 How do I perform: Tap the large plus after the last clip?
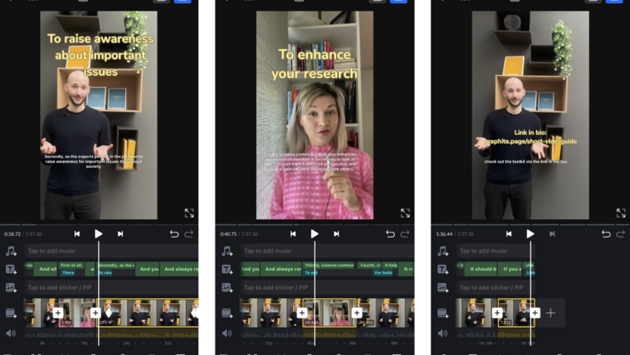pyautogui.click(x=551, y=313)
